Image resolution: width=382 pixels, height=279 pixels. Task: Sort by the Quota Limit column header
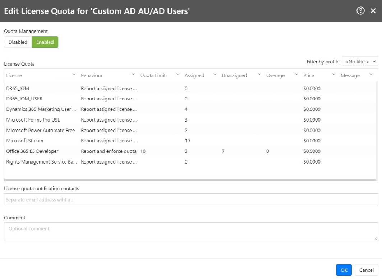pyautogui.click(x=153, y=75)
